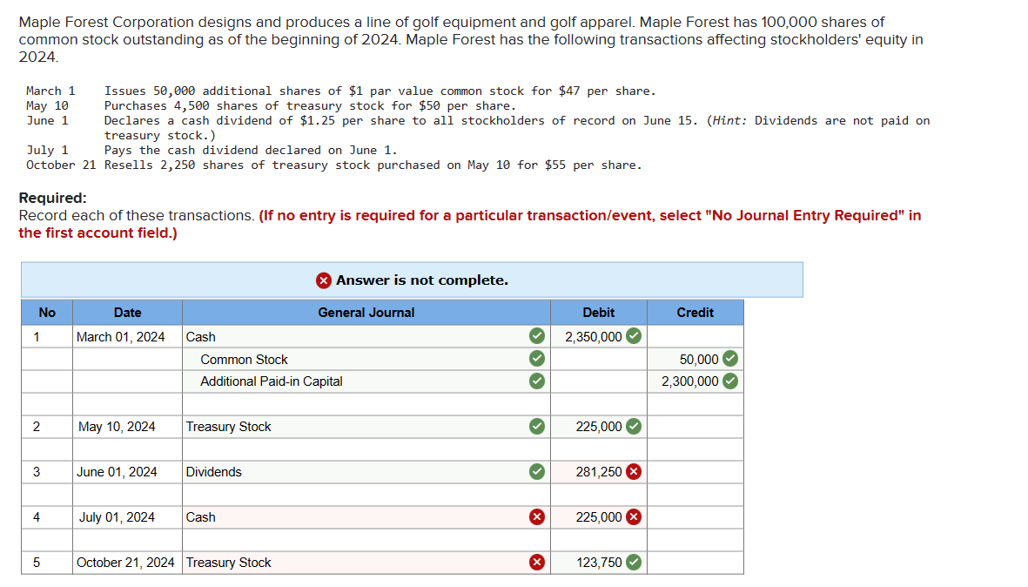This screenshot has height=587, width=1028.
Task: Click red X beside 281,250 debit
Action: click(x=634, y=471)
